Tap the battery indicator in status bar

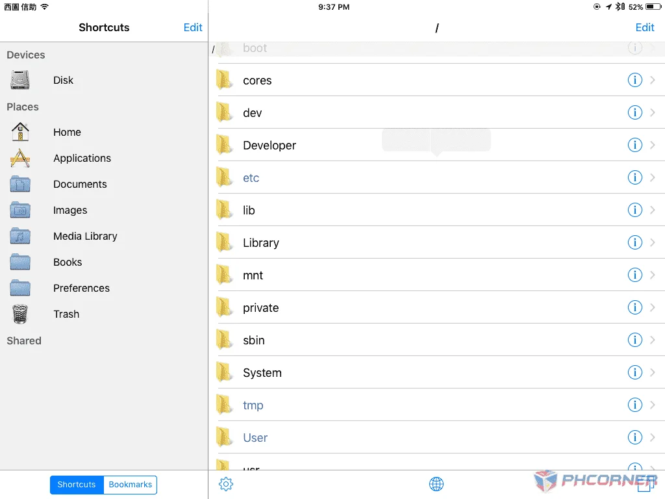pos(653,6)
